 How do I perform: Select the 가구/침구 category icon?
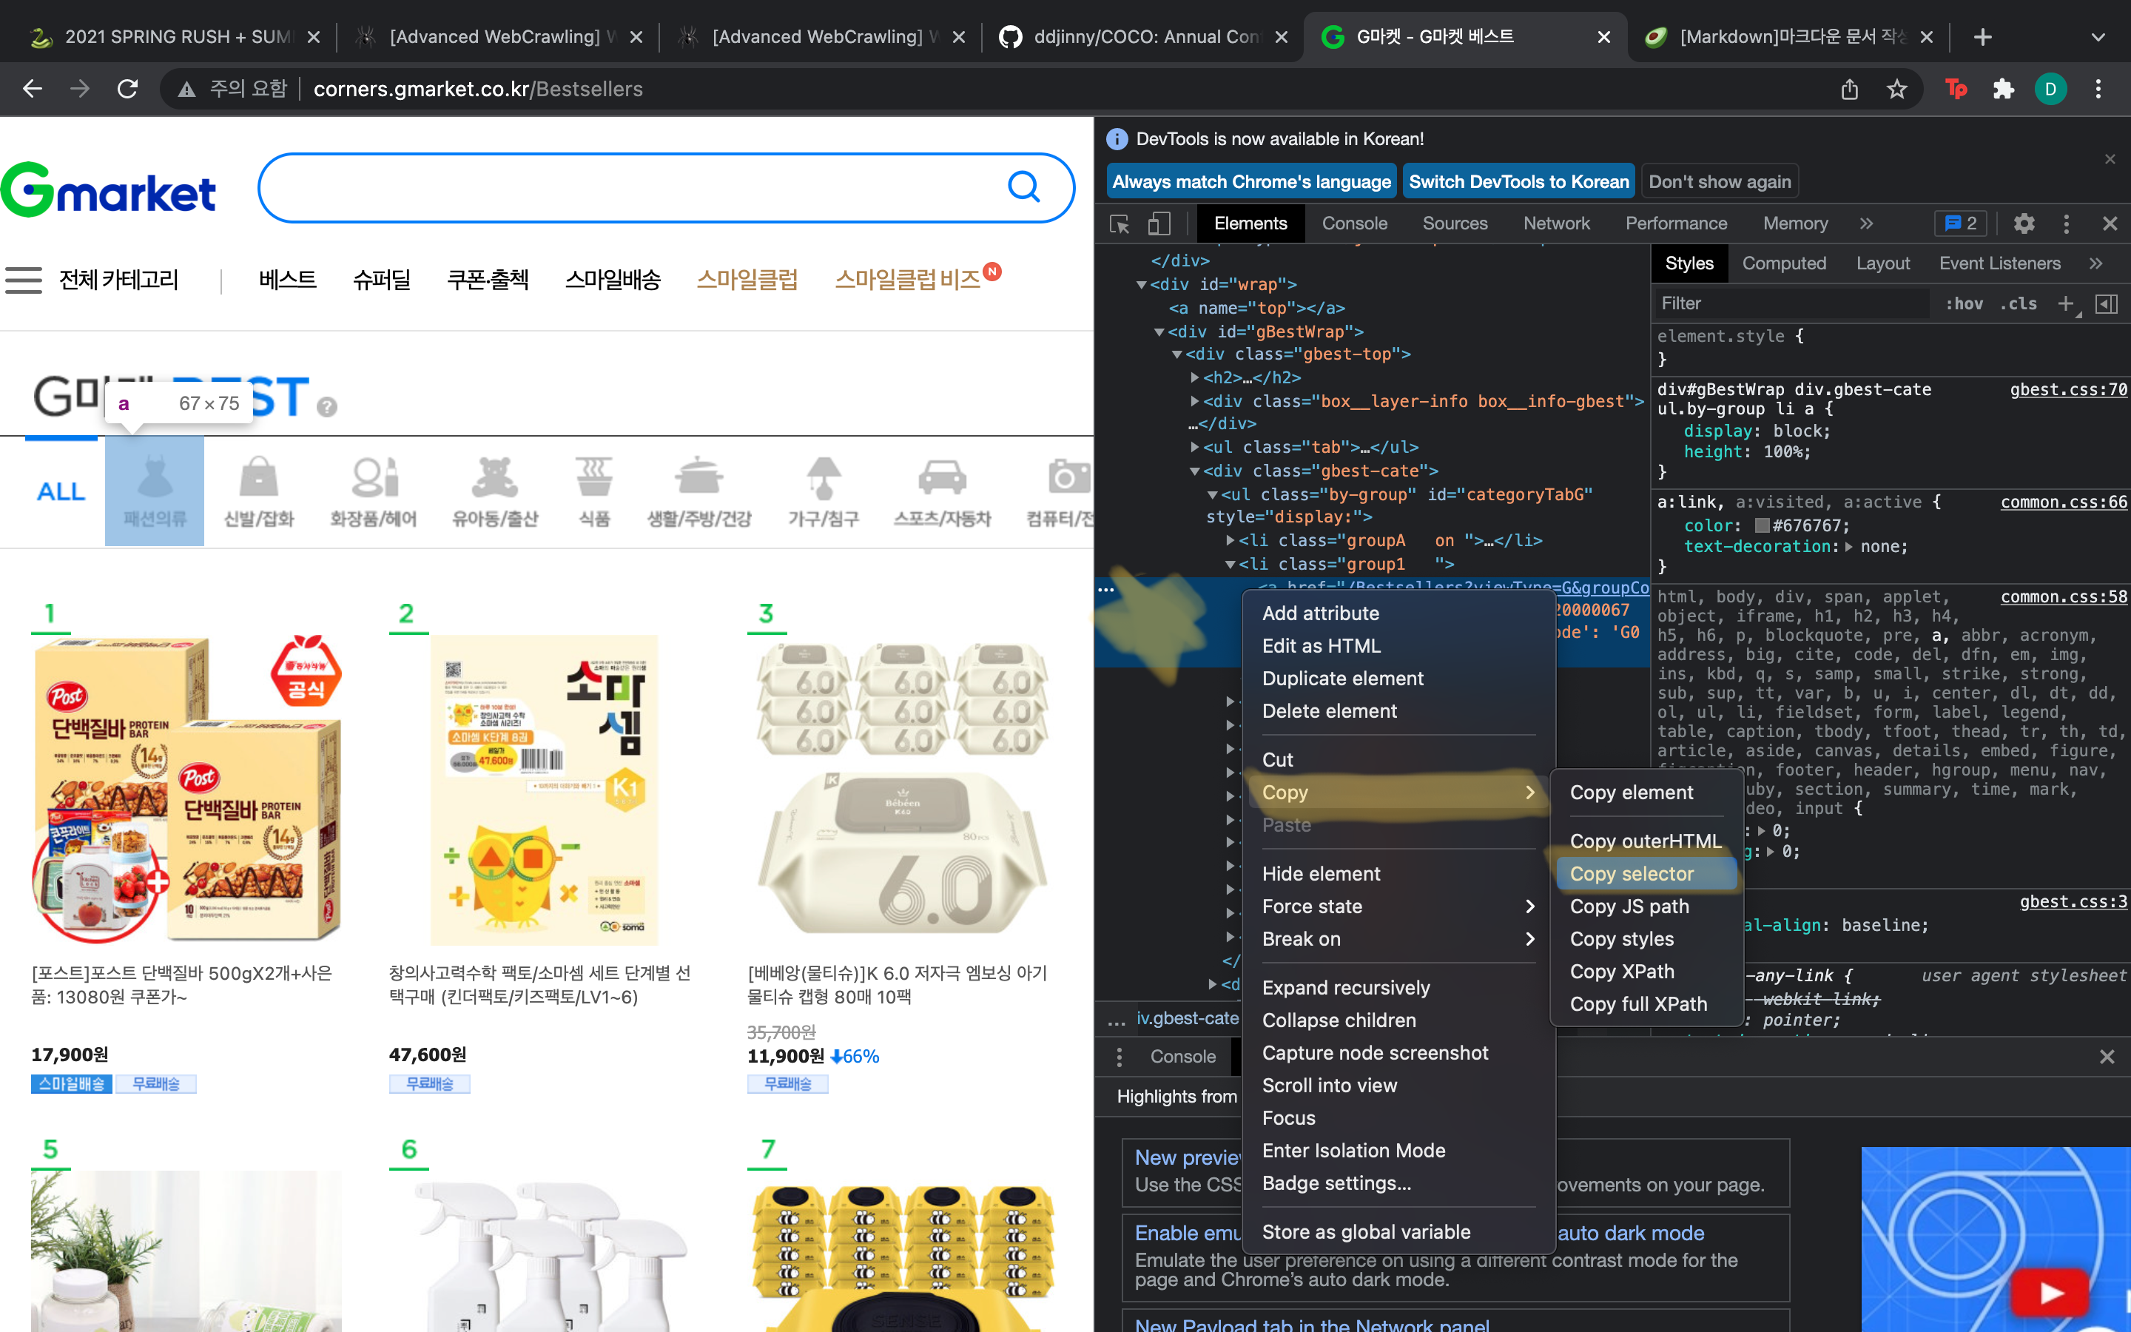(824, 491)
